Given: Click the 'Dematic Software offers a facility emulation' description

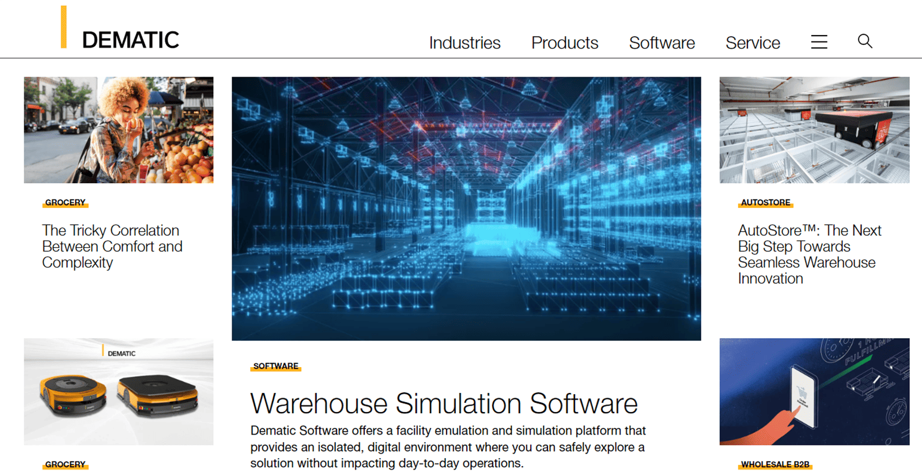Looking at the screenshot, I should [x=448, y=447].
